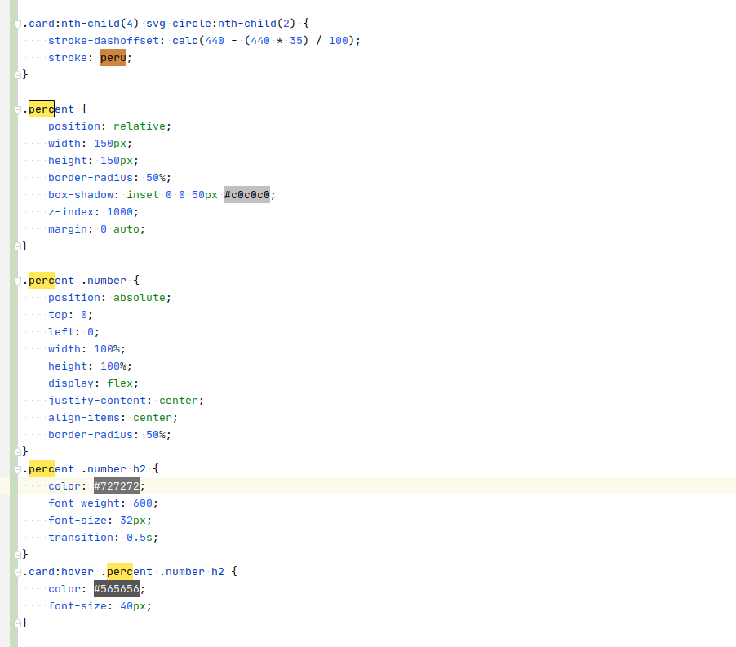Click border-radius in .percent rule
The image size is (736, 647).
pos(90,178)
